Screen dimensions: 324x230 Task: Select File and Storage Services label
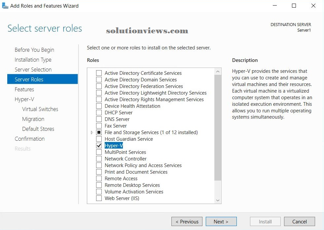[151, 132]
